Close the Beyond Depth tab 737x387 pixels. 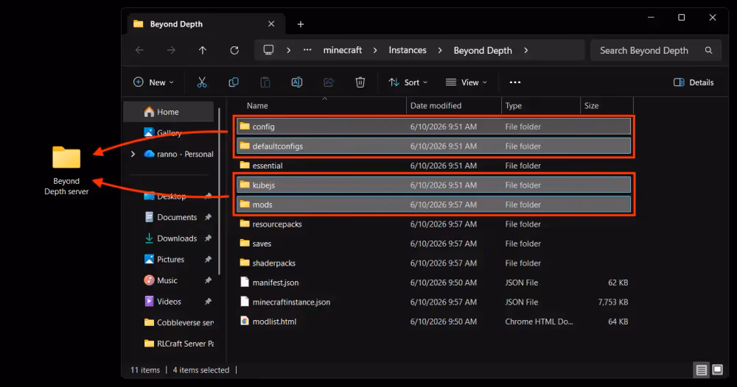[271, 24]
